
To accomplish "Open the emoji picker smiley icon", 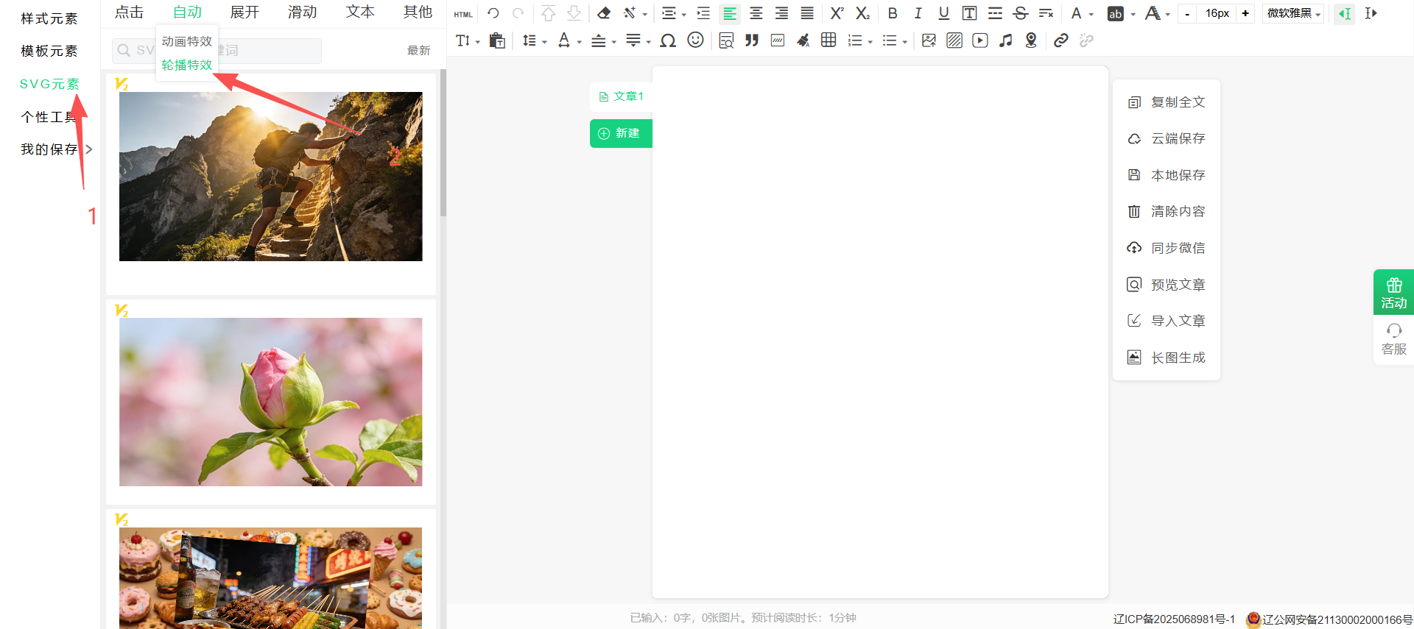I will (x=695, y=40).
